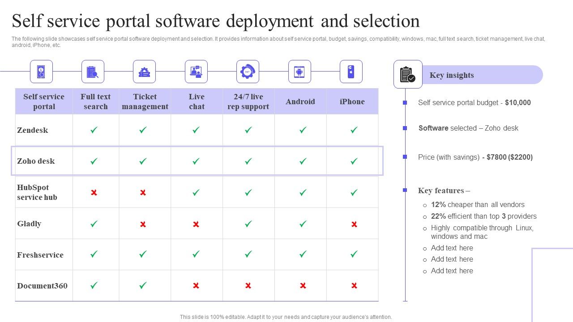Toggle Zendesk's Live chat checkmark
This screenshot has width=573, height=322.
(x=196, y=130)
